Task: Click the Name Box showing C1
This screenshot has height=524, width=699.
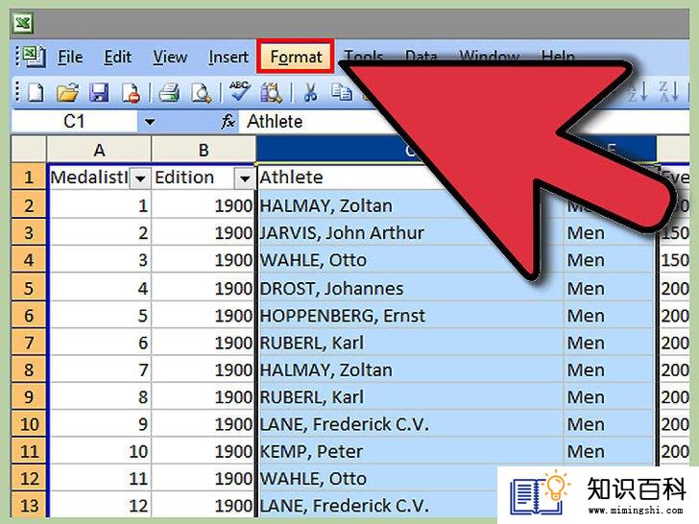Action: point(74,121)
